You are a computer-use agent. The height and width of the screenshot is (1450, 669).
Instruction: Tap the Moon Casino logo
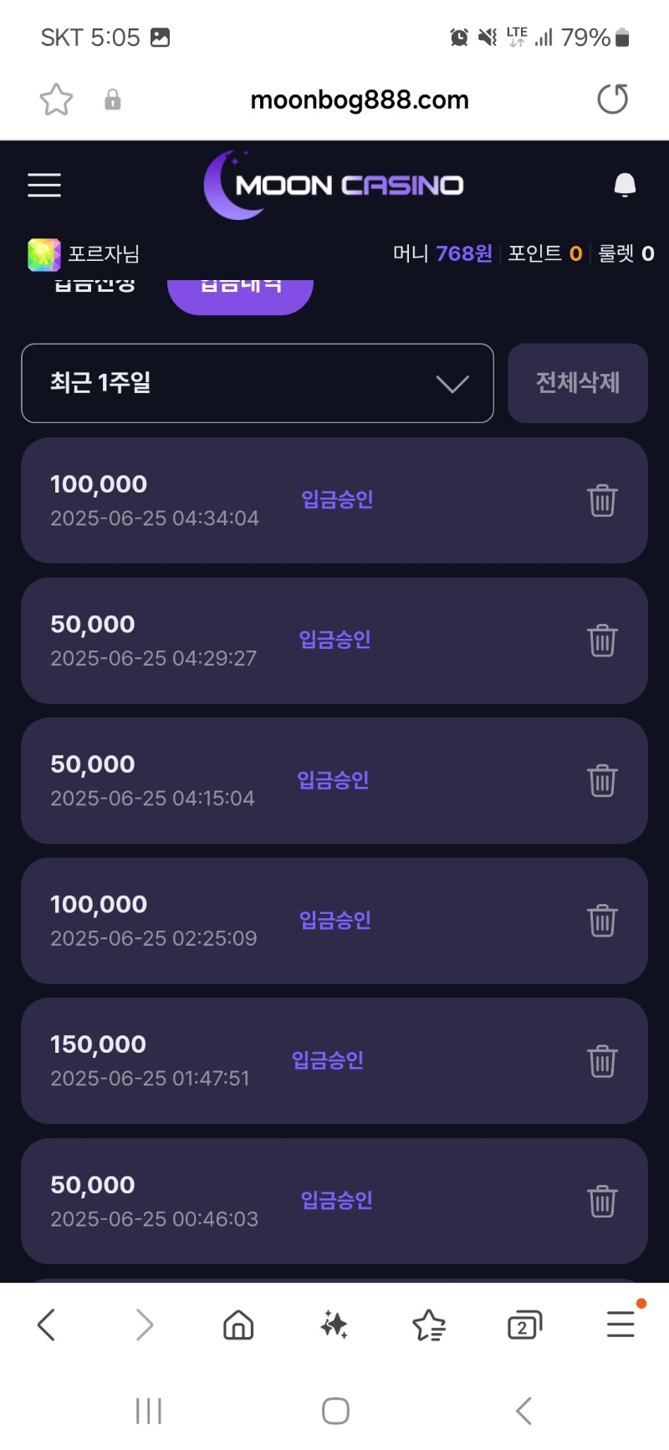(x=334, y=185)
